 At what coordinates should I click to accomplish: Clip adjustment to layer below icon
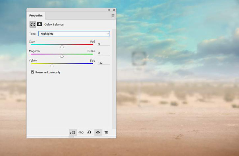click(73, 132)
